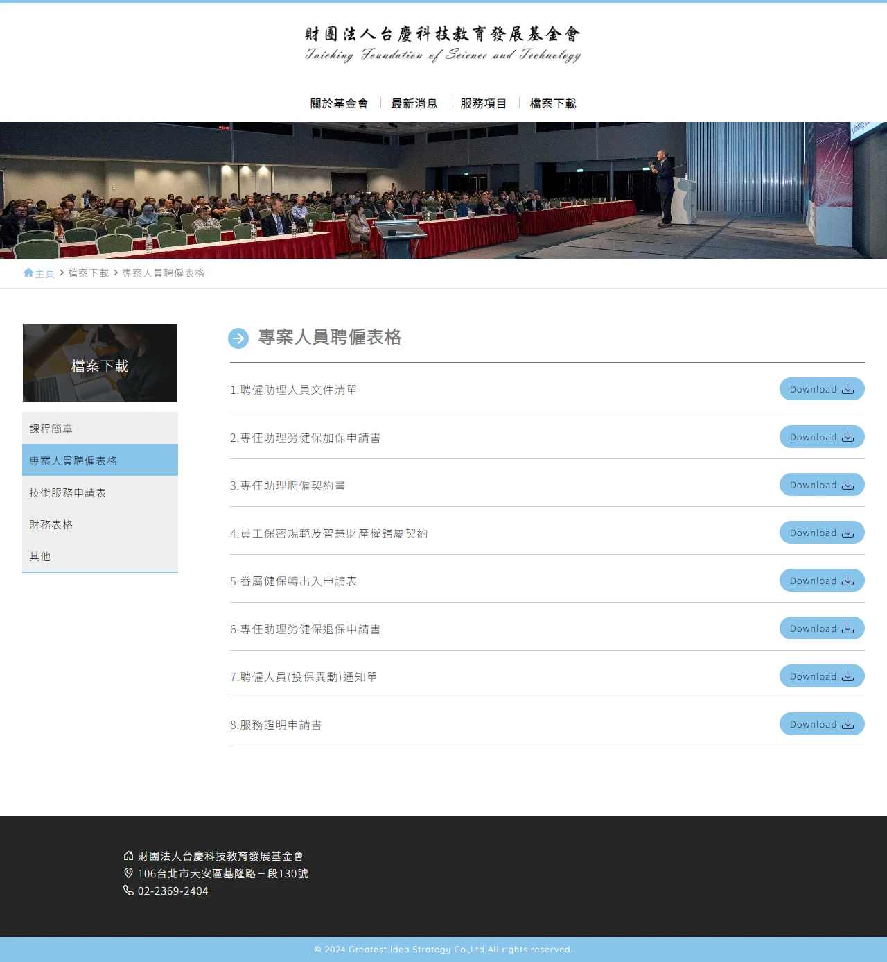Select 課程簡章 in the sidebar
The height and width of the screenshot is (962, 887).
click(x=100, y=429)
